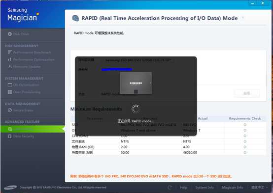The height and width of the screenshot is (193, 273).
Task: Select Performance Benchmark icon in sidebar
Action: coord(10,52)
